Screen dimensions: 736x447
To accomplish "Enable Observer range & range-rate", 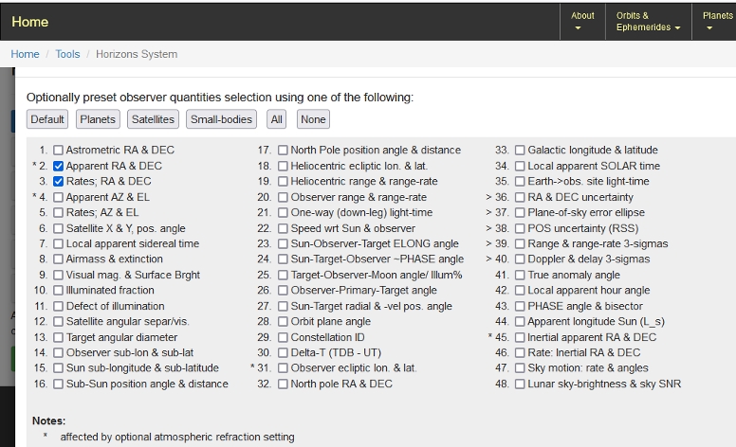I will tap(284, 197).
